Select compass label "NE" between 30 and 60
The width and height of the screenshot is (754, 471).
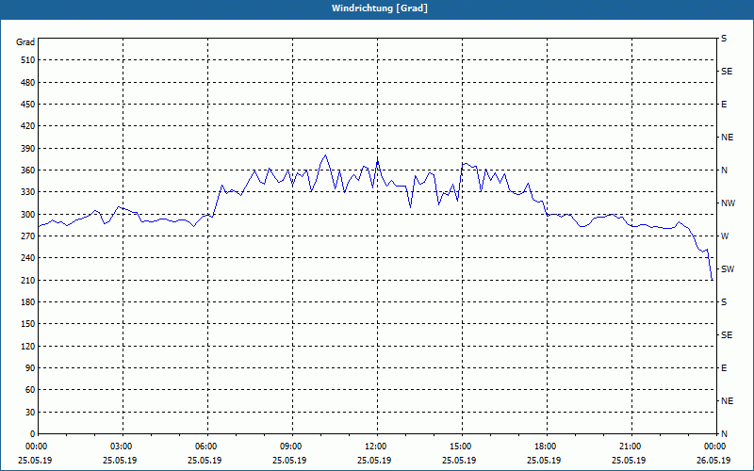727,401
